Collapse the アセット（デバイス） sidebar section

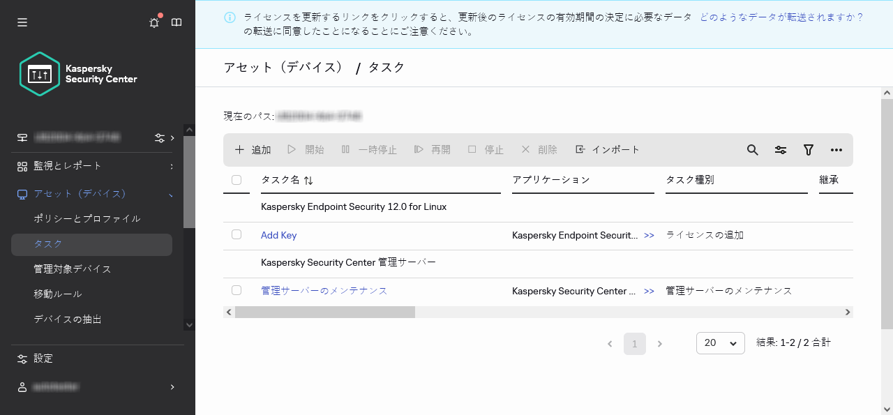click(172, 194)
